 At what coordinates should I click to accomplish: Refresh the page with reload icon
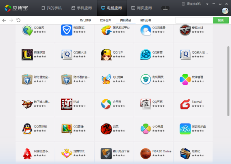coord(18,20)
